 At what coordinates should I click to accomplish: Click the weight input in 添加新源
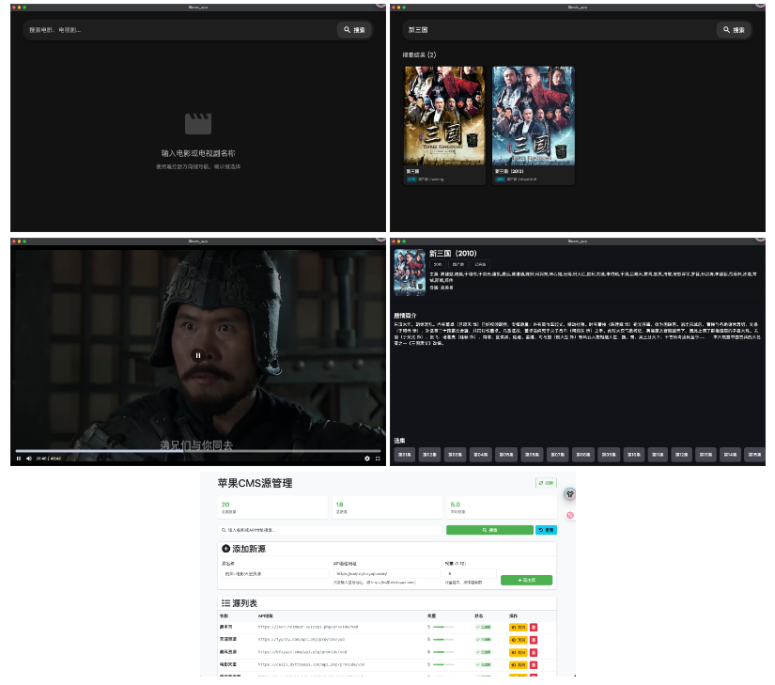pos(471,574)
